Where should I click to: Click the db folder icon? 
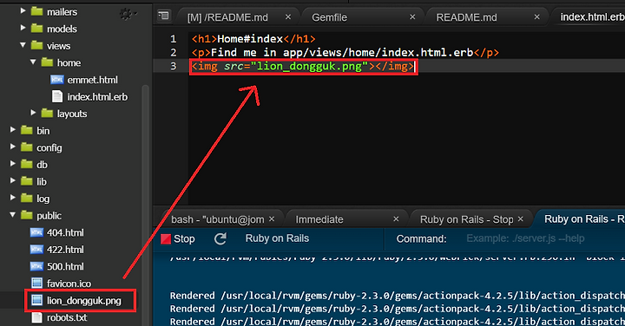point(27,164)
